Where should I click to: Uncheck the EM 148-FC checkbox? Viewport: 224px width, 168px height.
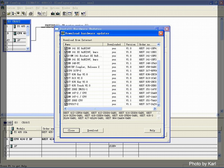tap(66, 63)
